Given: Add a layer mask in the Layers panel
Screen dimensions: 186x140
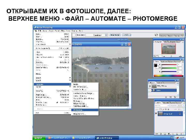Looking at the screenshot, I should [x=165, y=134].
